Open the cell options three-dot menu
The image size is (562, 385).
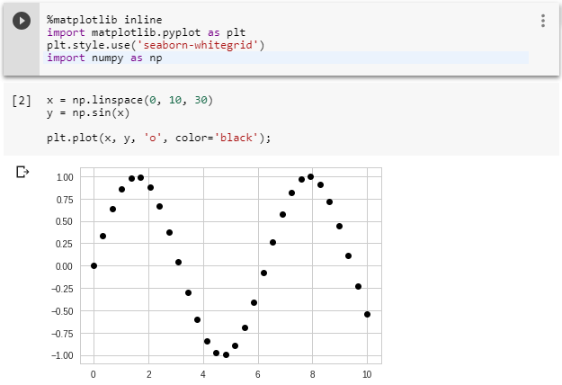coord(543,21)
